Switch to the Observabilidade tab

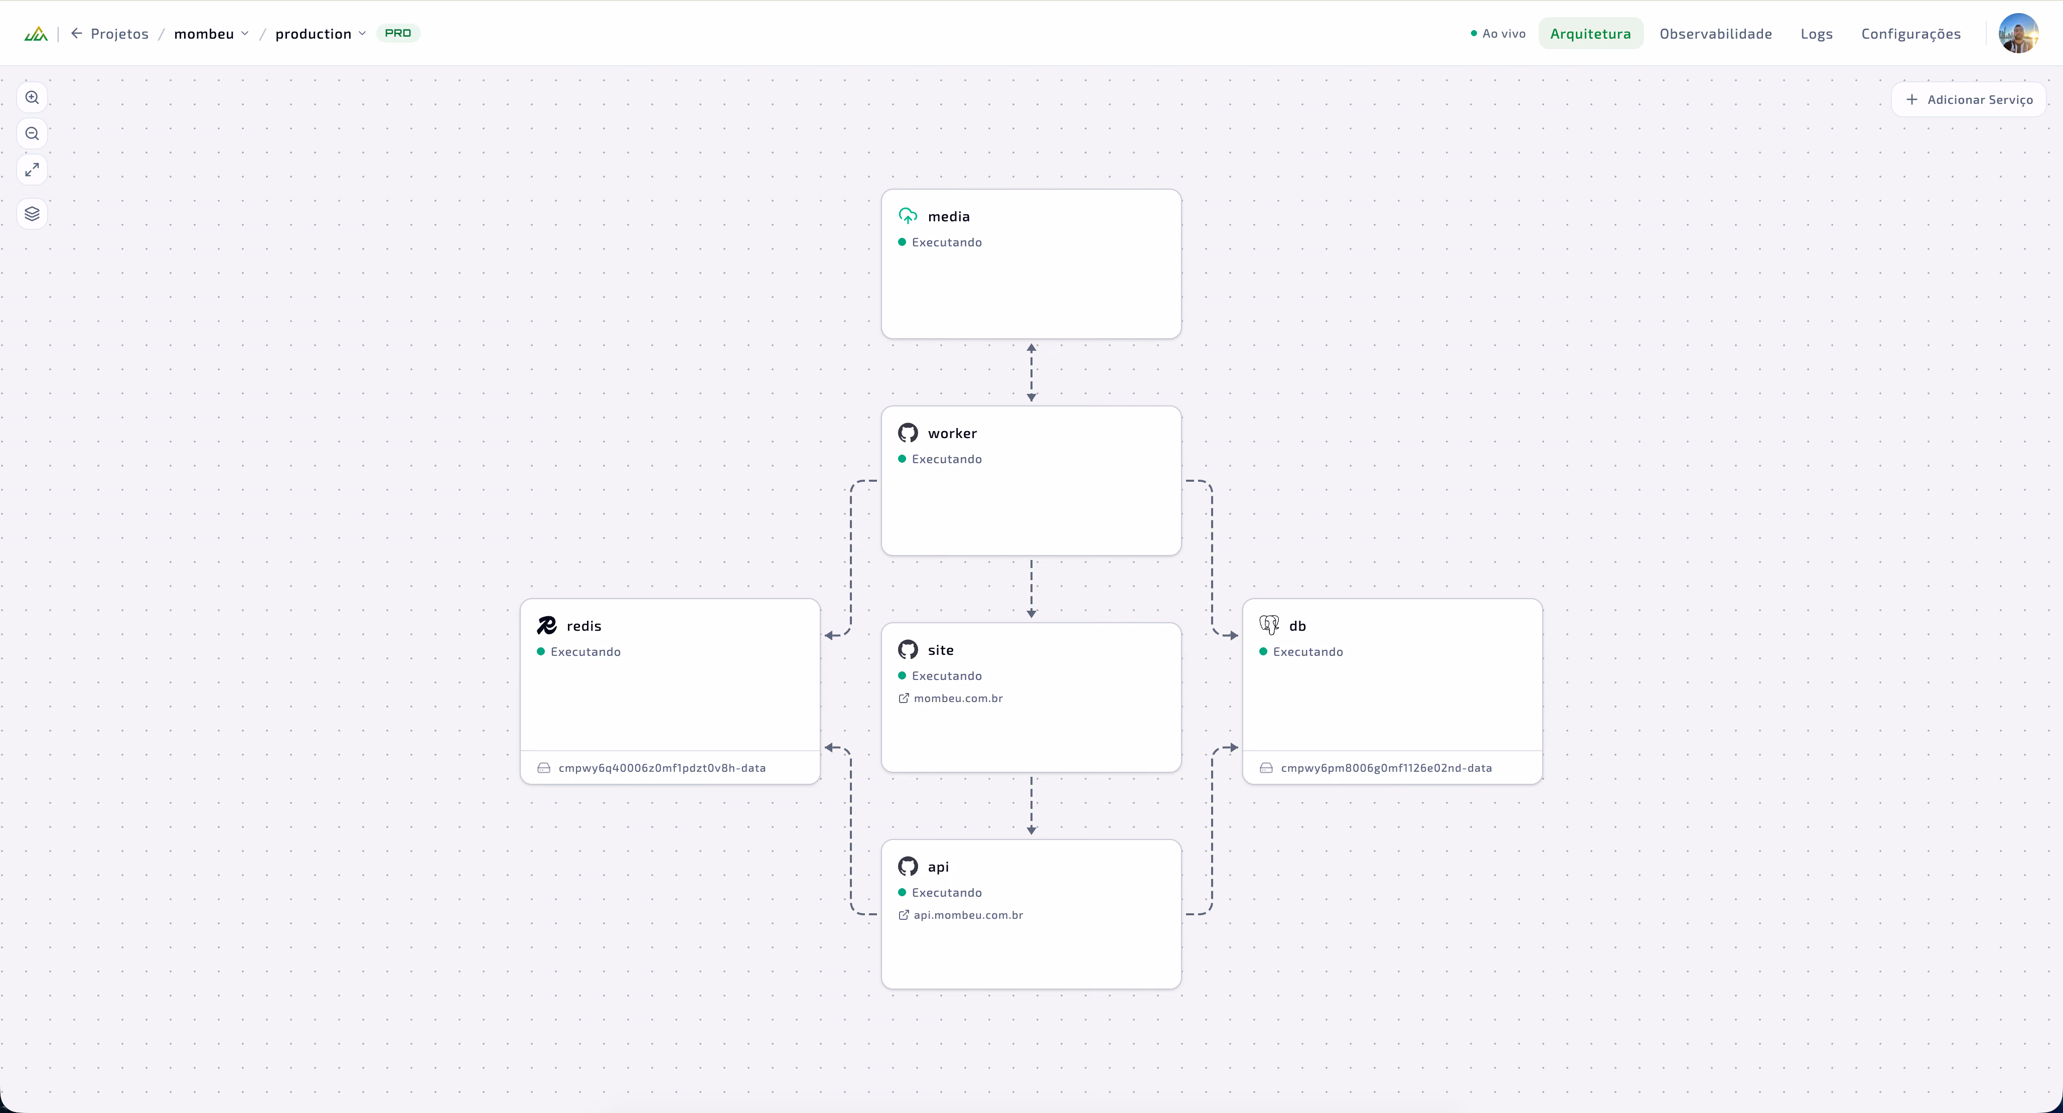pyautogui.click(x=1715, y=34)
